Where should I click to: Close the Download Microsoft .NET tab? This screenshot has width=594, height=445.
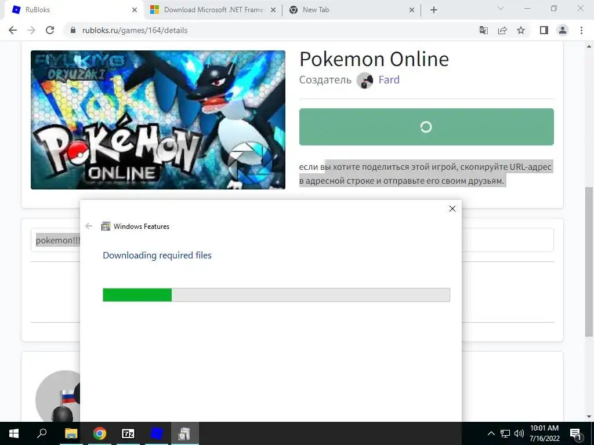273,10
